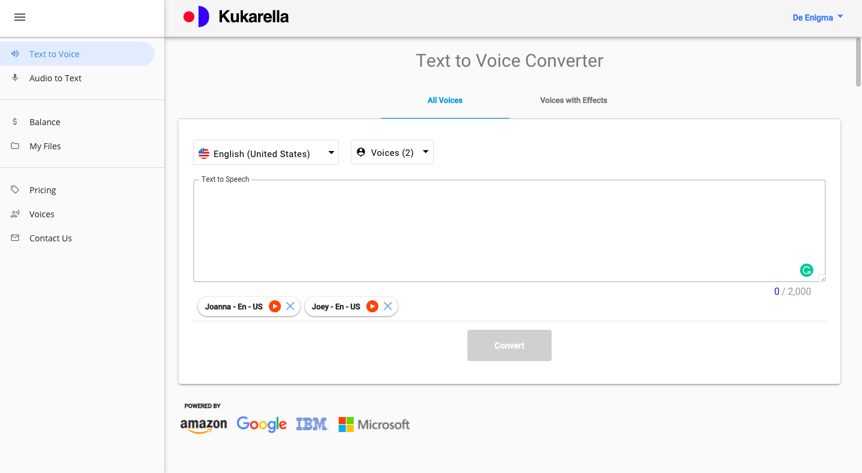
Task: Open Contact Us envelope item
Action: 50,238
